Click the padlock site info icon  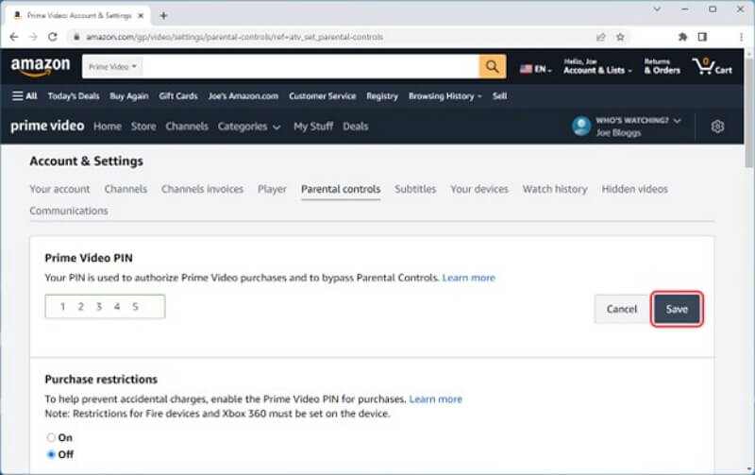point(76,37)
